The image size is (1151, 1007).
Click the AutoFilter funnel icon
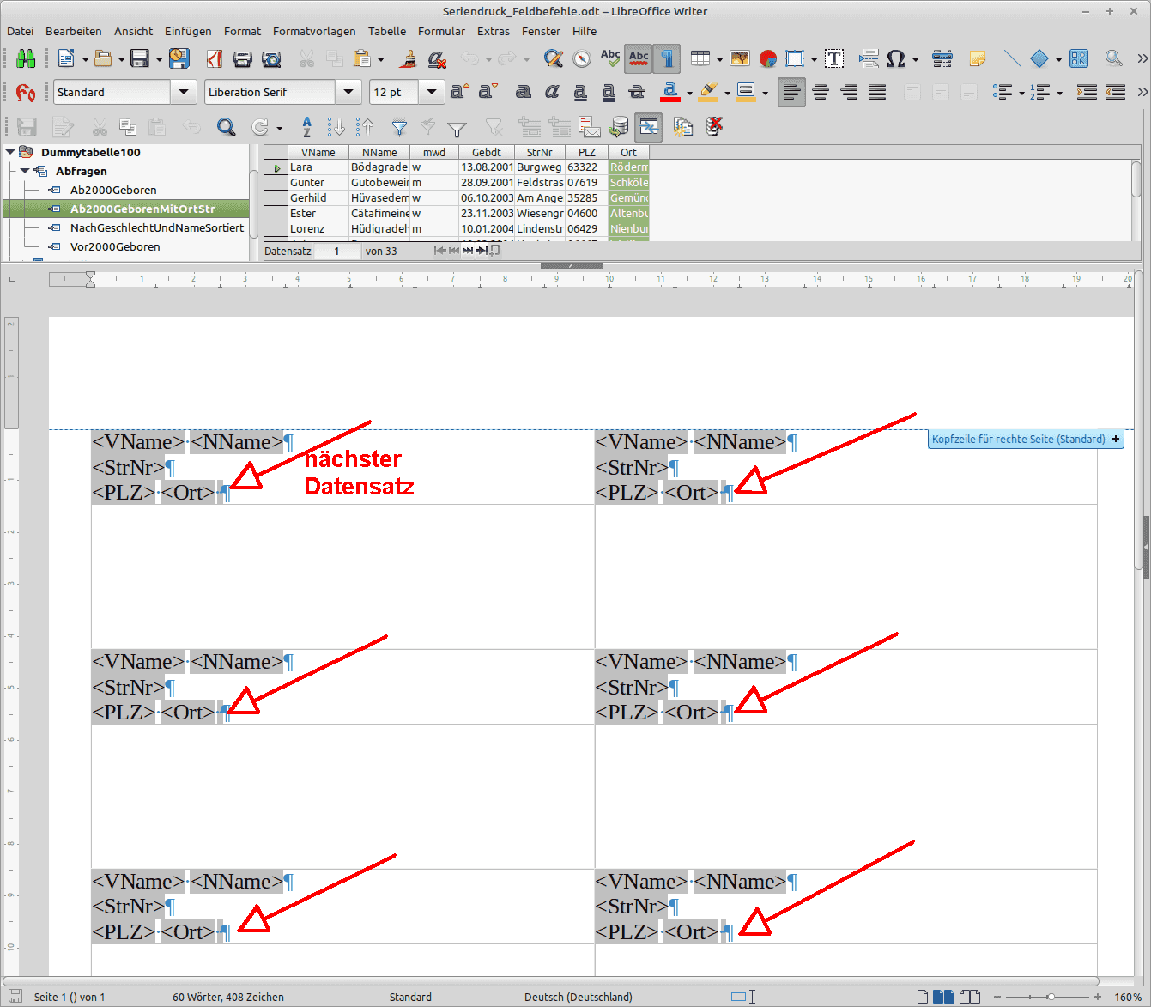click(399, 127)
